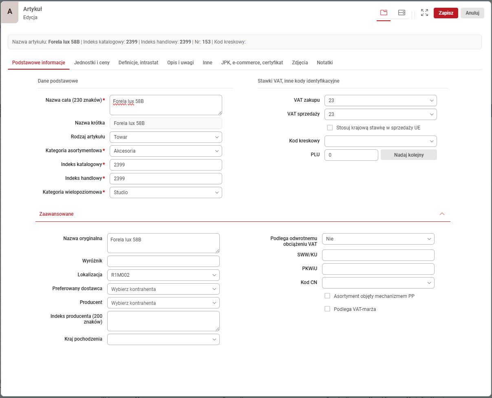Screen dimensions: 492x398
Task: Click the fullscreen expand arrows icon
Action: click(x=424, y=13)
